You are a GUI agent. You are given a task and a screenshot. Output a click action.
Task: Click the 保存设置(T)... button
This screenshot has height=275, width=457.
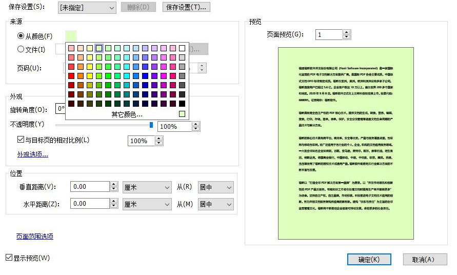186,8
